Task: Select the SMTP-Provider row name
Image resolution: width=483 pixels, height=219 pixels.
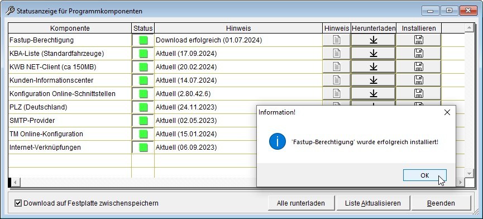Action: click(32, 121)
